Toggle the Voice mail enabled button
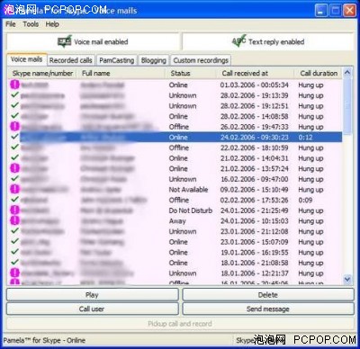Image resolution: width=360 pixels, height=349 pixels. 93,41
